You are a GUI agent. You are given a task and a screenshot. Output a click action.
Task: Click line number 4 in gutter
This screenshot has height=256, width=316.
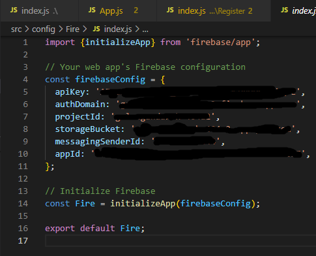pyautogui.click(x=25, y=80)
